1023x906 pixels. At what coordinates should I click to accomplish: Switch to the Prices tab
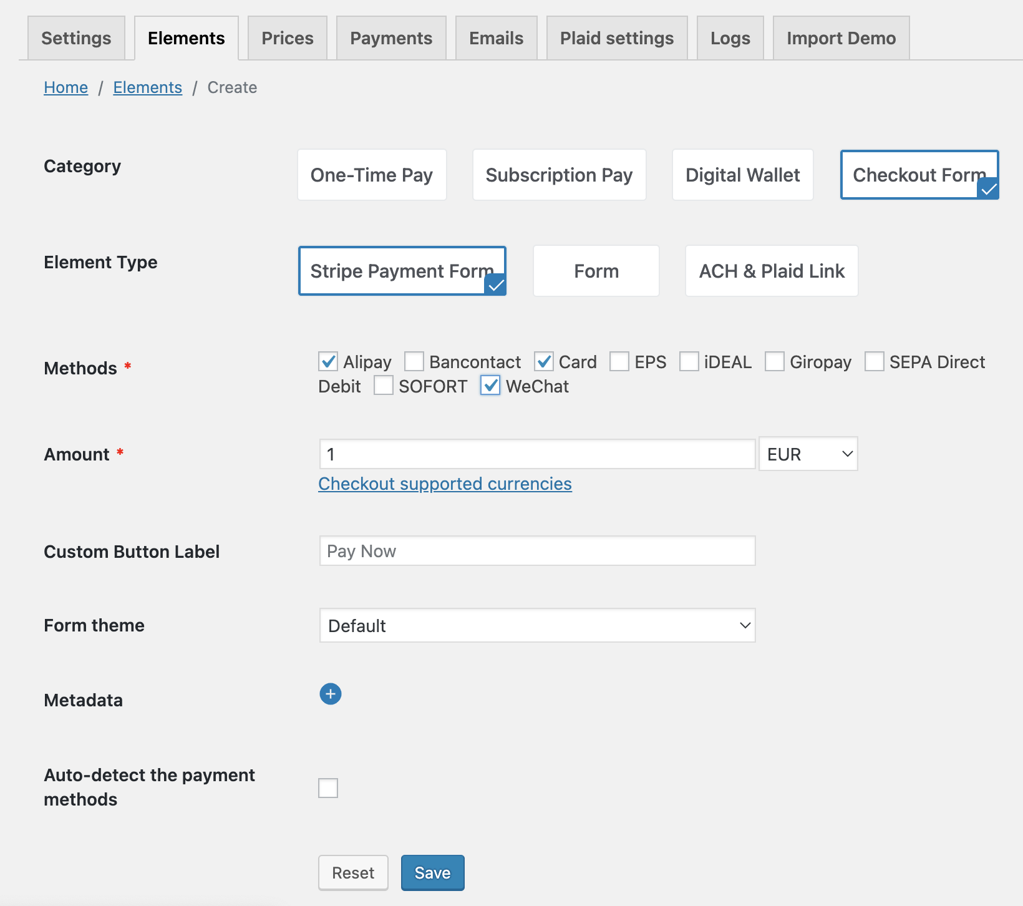(x=288, y=38)
